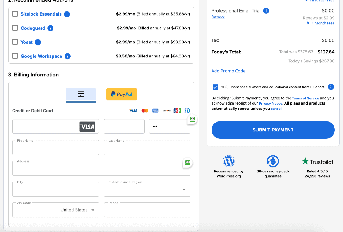
Task: Open the Codeguard link
Action: point(33,28)
